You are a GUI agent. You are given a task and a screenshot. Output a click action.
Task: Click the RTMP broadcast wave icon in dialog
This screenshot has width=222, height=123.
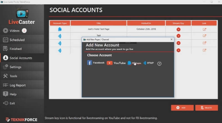(x=145, y=63)
